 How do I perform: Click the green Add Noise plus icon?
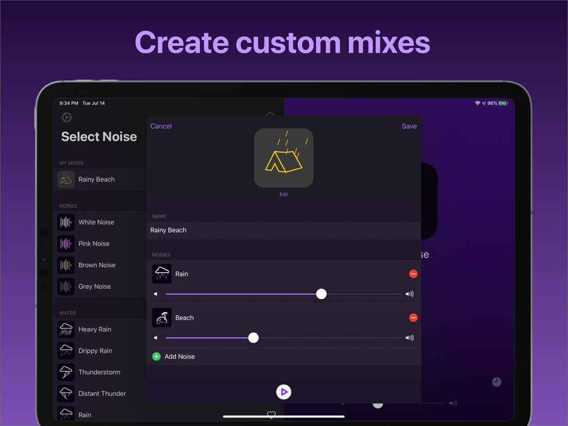(156, 357)
